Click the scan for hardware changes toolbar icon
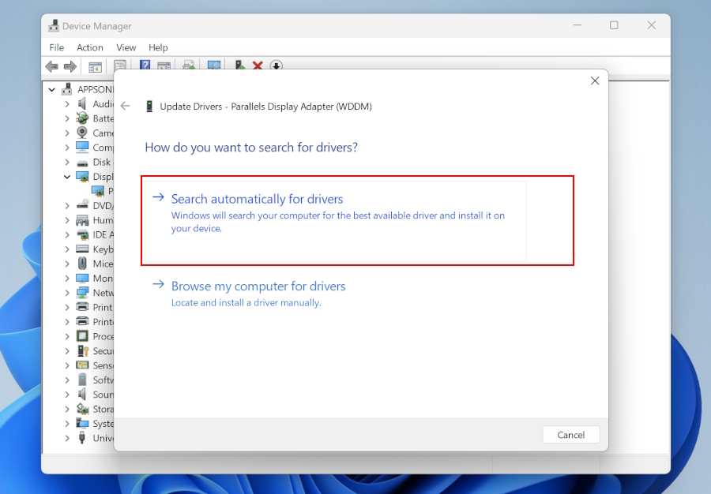 pos(213,66)
